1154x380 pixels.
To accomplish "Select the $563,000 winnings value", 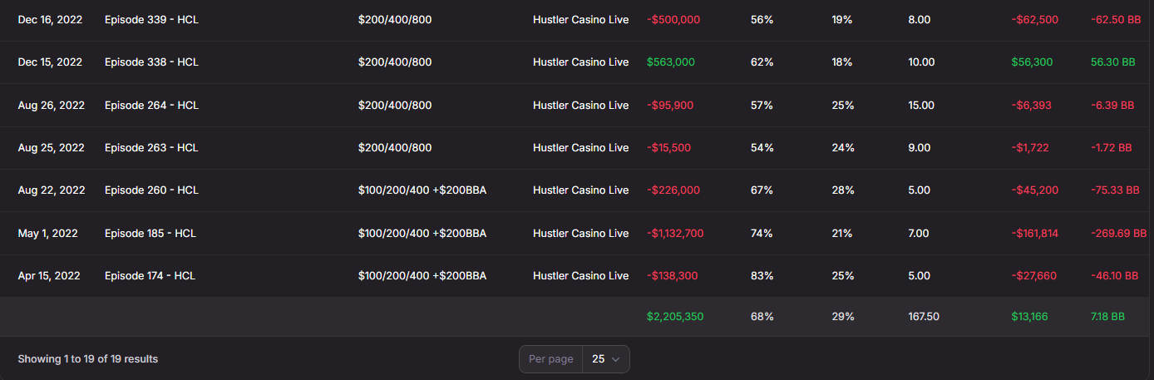I will [x=670, y=62].
